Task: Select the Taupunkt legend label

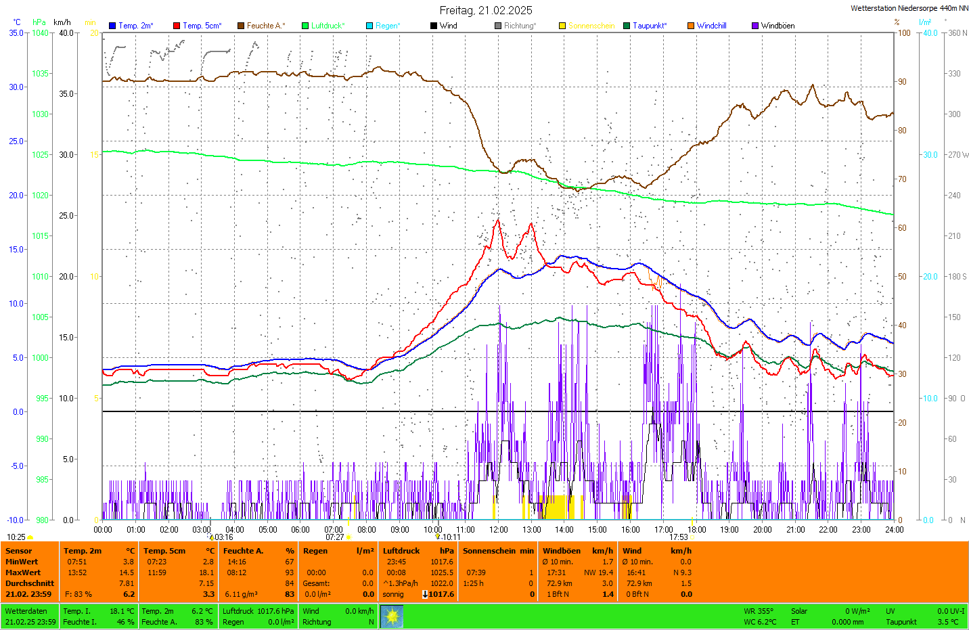Action: click(650, 26)
